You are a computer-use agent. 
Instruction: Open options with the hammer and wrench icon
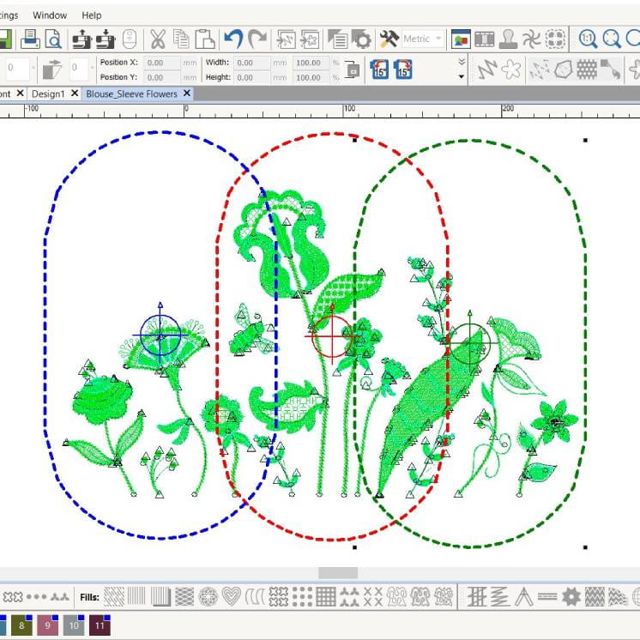pyautogui.click(x=389, y=39)
